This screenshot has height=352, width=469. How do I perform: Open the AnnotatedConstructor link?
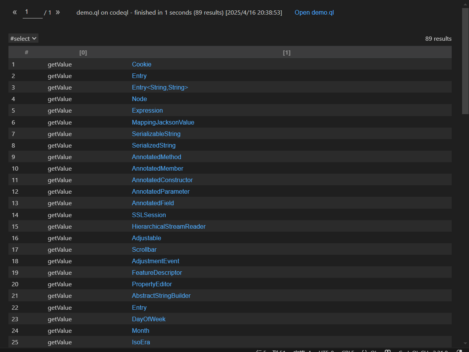click(162, 180)
